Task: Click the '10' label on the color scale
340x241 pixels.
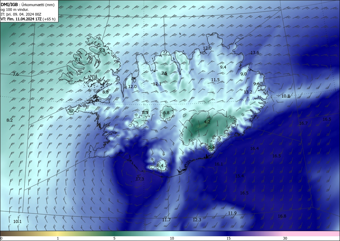Action: click(172, 239)
